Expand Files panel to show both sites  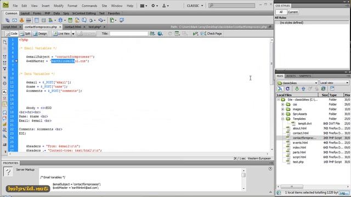point(332,89)
